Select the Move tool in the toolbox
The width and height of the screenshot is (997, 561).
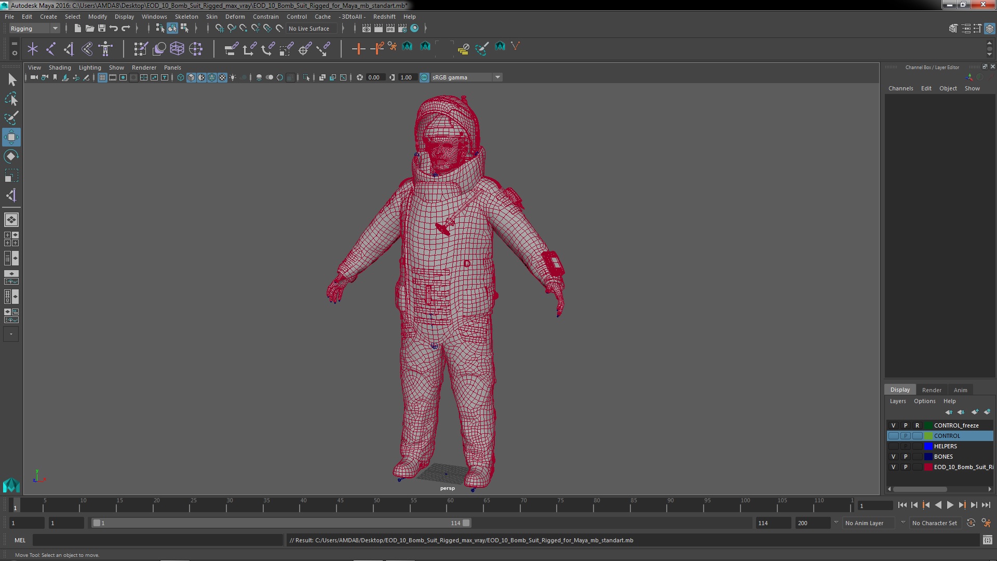coord(11,138)
